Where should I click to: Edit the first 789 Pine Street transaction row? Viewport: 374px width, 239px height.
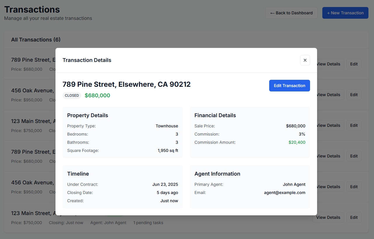354,64
